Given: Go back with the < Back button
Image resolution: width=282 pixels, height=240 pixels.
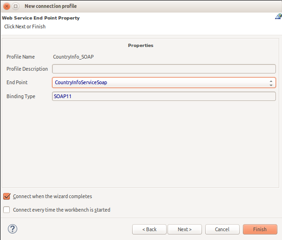Looking at the screenshot, I should (x=149, y=229).
